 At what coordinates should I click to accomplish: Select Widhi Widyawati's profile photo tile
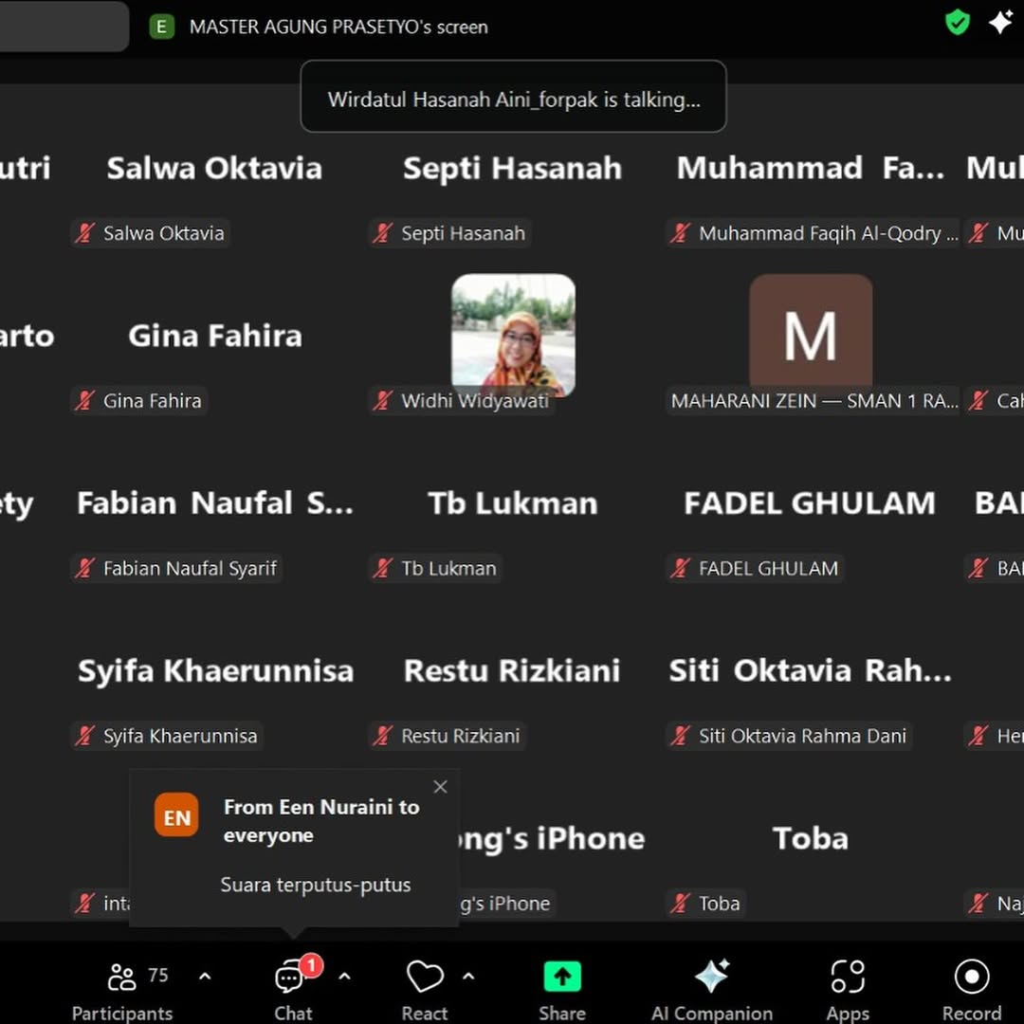[x=513, y=334]
